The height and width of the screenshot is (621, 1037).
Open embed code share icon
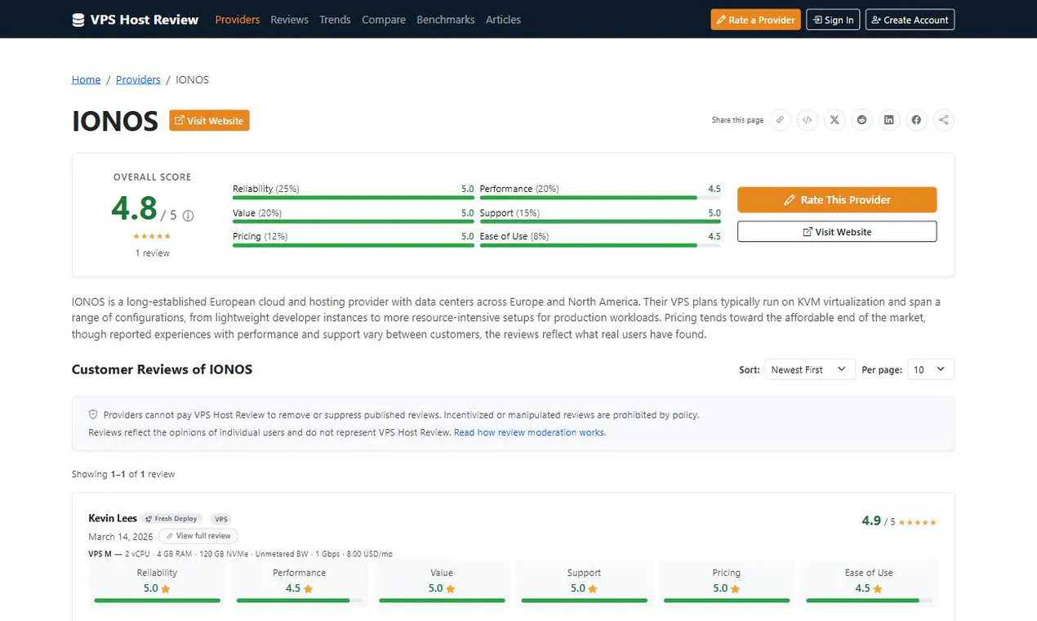pyautogui.click(x=807, y=120)
